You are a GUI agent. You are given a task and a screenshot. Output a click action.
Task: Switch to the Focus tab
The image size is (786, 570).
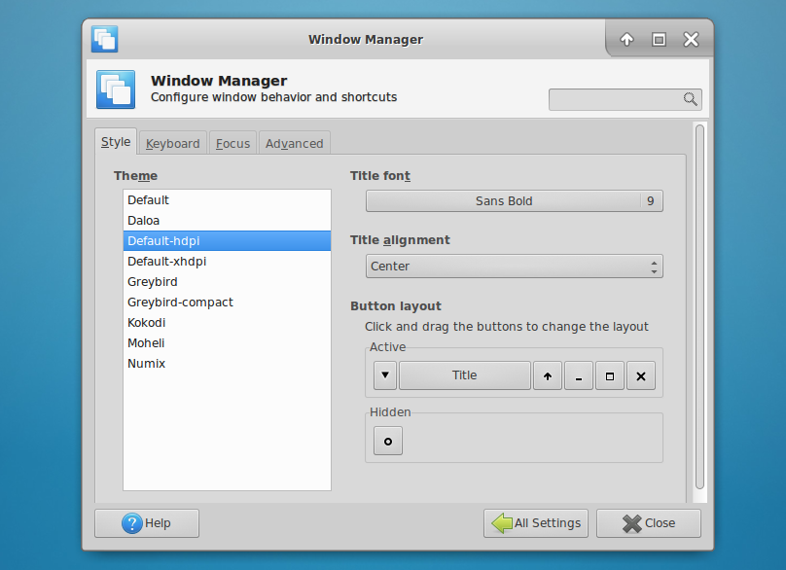[x=232, y=142]
